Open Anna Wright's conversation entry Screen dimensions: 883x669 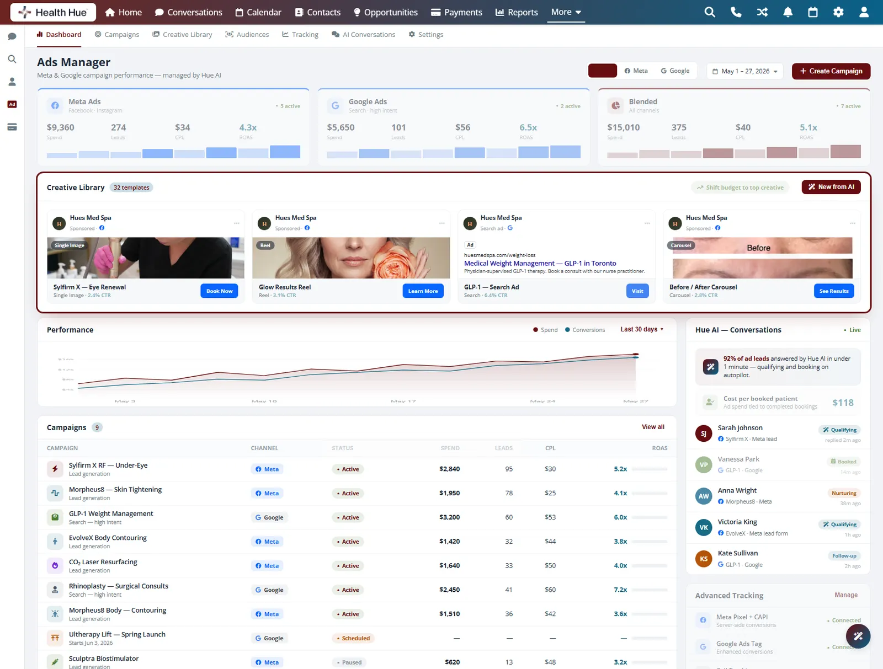[x=778, y=496]
